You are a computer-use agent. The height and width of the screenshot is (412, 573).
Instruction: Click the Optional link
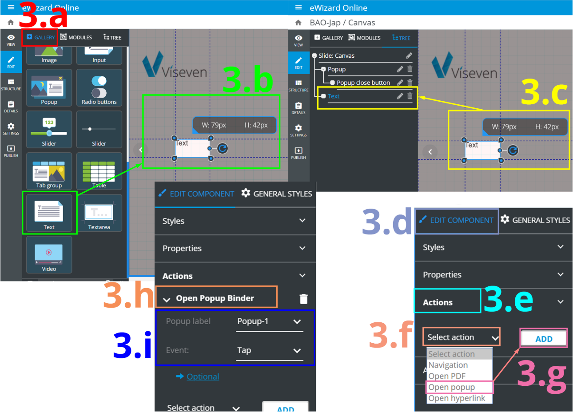[x=203, y=376]
